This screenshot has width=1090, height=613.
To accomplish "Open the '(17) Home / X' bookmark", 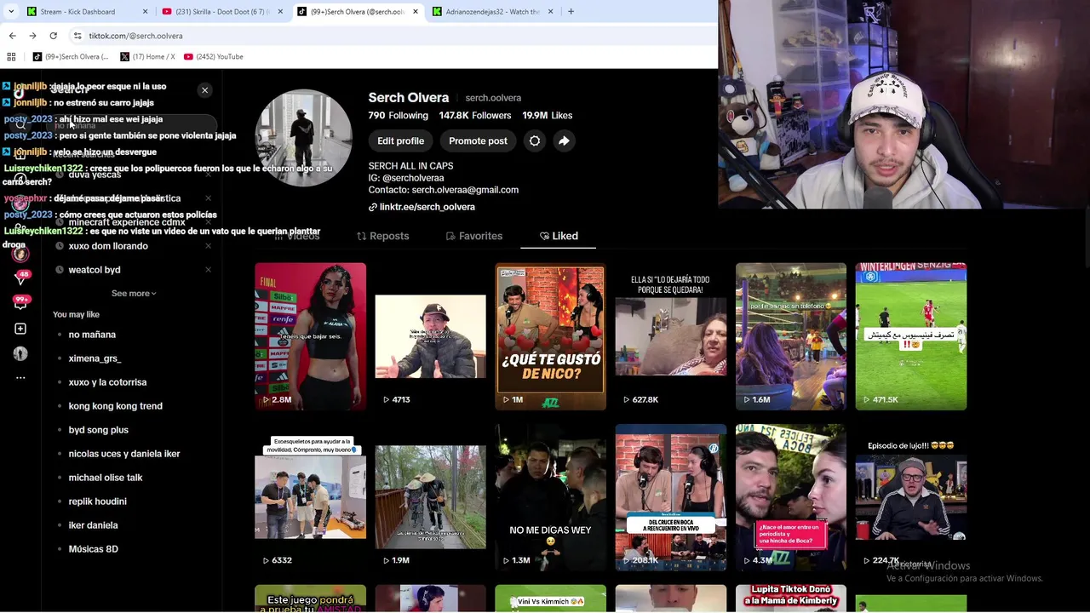I will click(x=147, y=56).
